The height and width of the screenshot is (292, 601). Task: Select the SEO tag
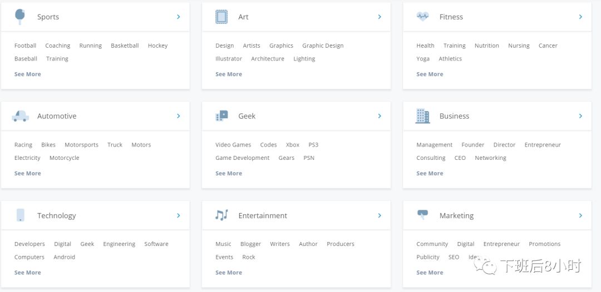[x=454, y=257]
